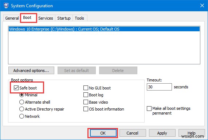208x140 pixels.
Task: Tick OS boot information checkbox
Action: [x=86, y=109]
